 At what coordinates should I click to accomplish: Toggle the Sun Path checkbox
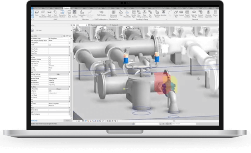pos(50,45)
